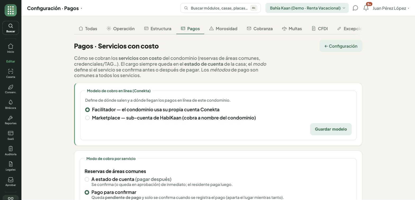Switch to the Excepciones tab
Screen dimensions: 415x200
(x=350, y=29)
